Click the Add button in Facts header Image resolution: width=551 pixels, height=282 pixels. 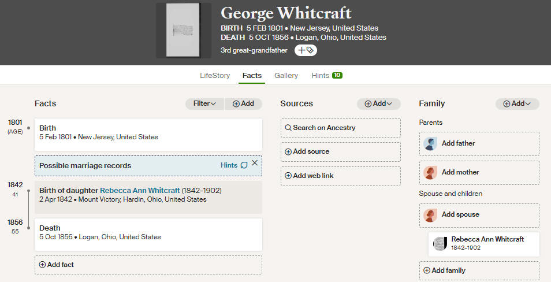(243, 104)
